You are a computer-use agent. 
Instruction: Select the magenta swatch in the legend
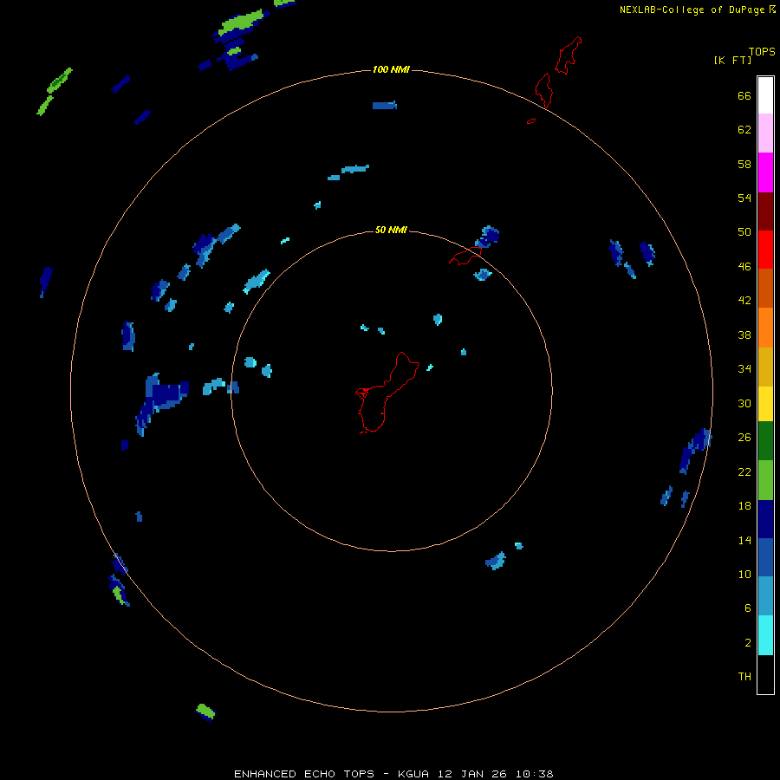point(765,172)
